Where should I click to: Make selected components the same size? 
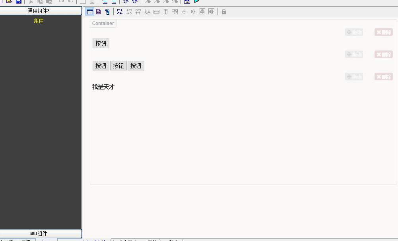(x=175, y=12)
